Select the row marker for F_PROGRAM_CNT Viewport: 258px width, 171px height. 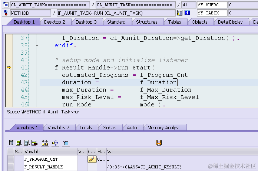(10, 159)
